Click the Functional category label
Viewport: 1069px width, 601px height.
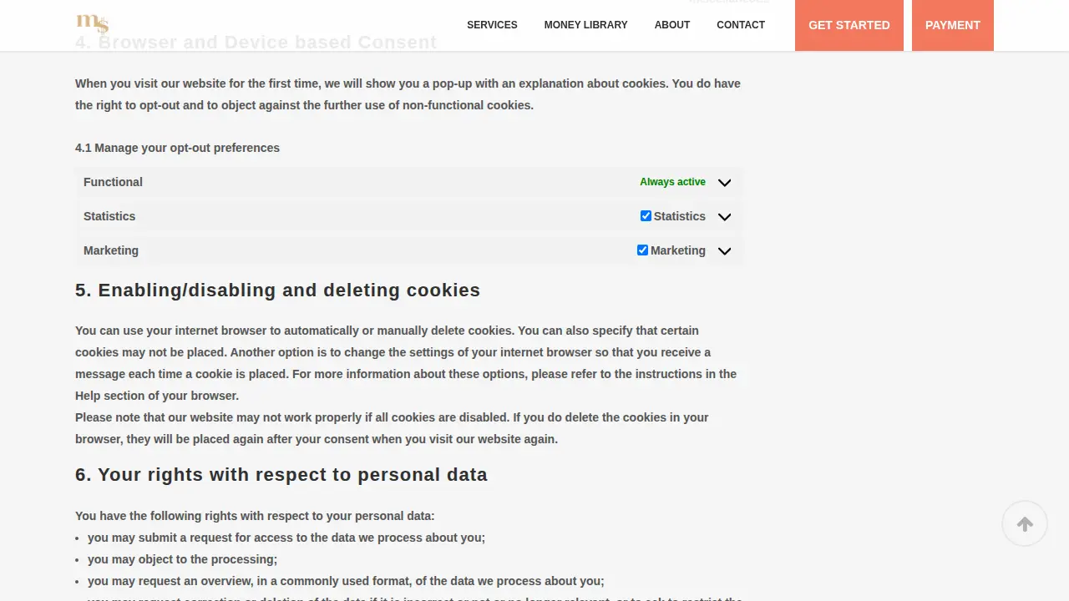113,182
